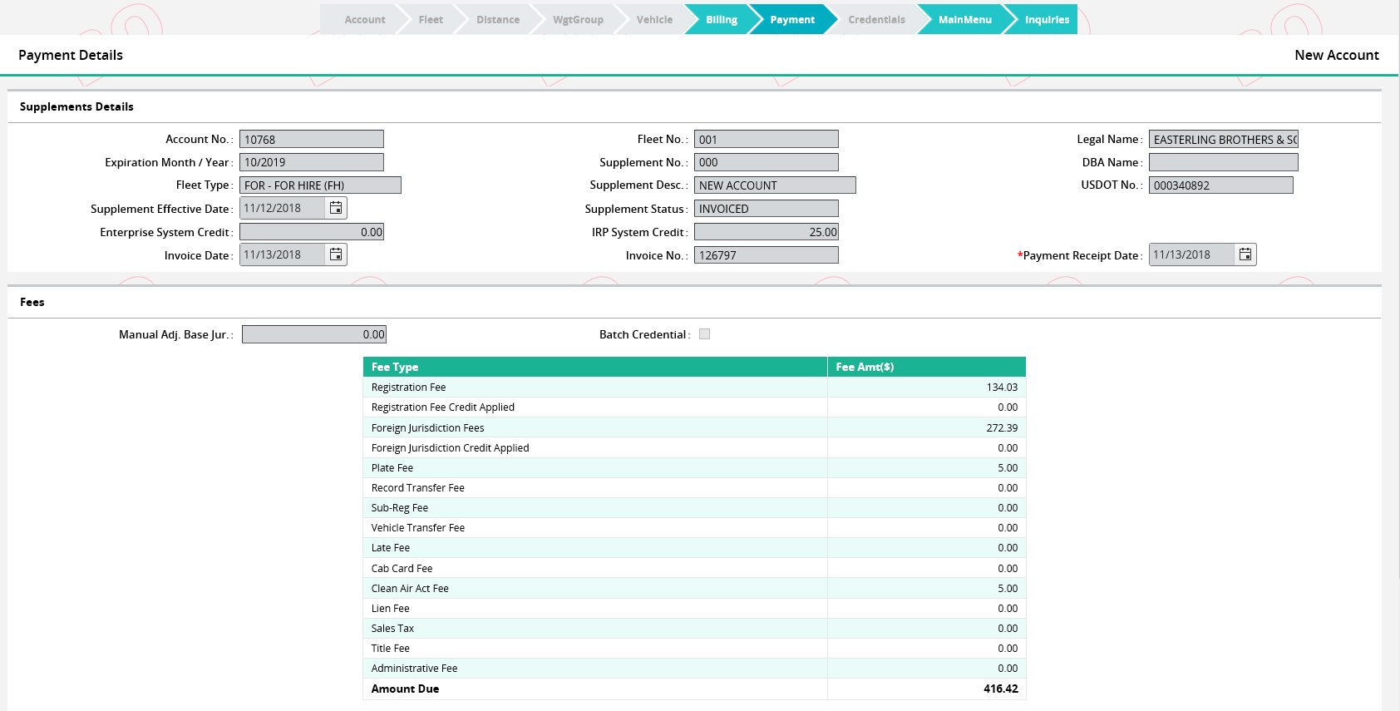Select the Administrative Fee row
Viewport: 1400px width, 711px height.
point(694,669)
